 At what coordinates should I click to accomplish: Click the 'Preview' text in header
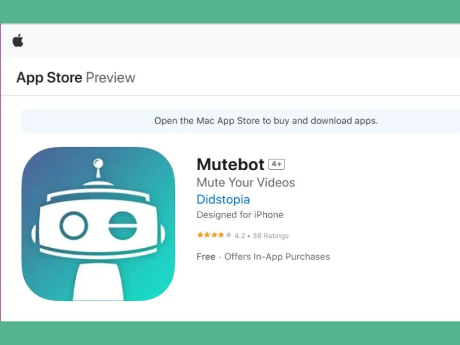pyautogui.click(x=110, y=78)
